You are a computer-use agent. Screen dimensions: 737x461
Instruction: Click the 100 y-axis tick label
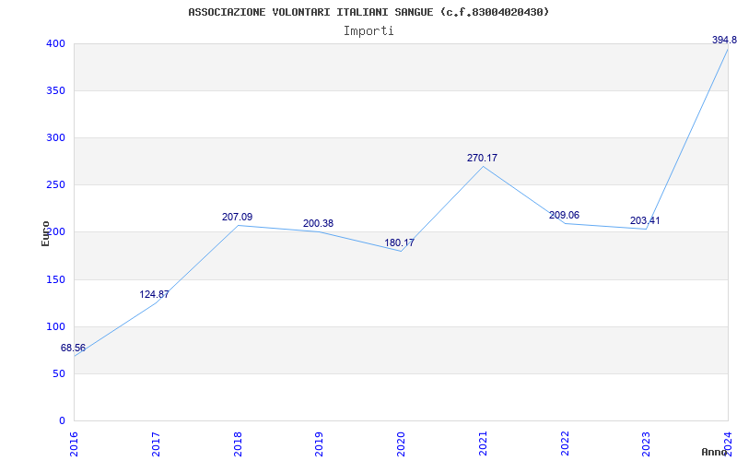coord(55,327)
